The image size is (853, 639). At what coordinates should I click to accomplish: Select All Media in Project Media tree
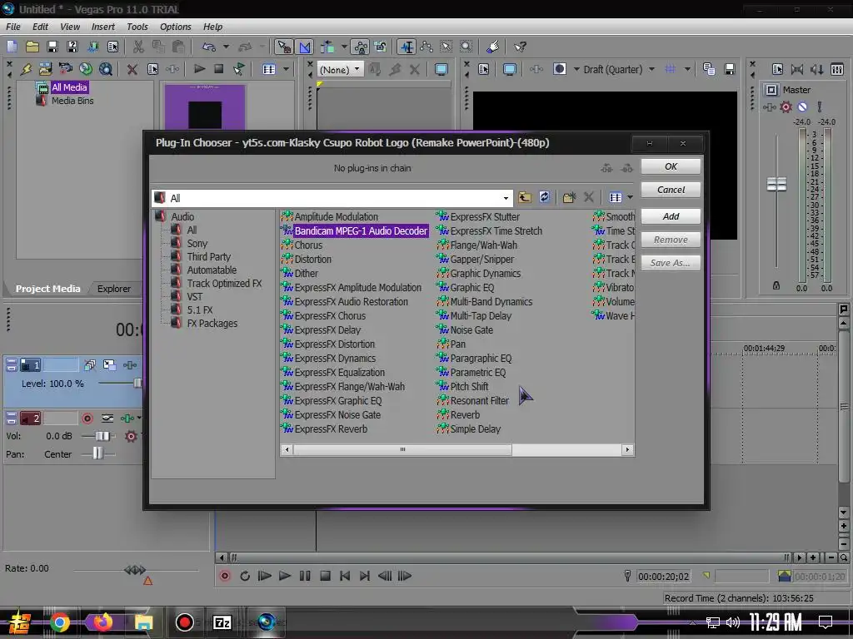coord(69,87)
